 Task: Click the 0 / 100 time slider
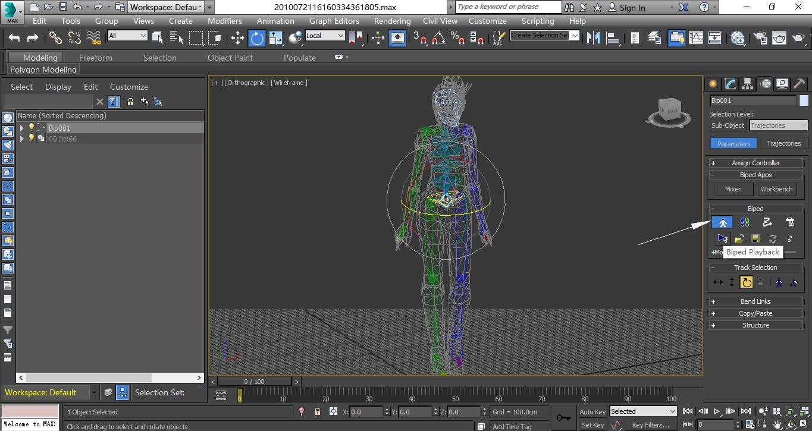[255, 382]
